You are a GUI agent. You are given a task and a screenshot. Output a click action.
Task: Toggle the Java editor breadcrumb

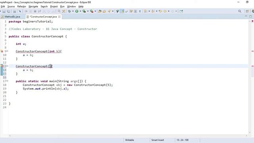pos(117,11)
